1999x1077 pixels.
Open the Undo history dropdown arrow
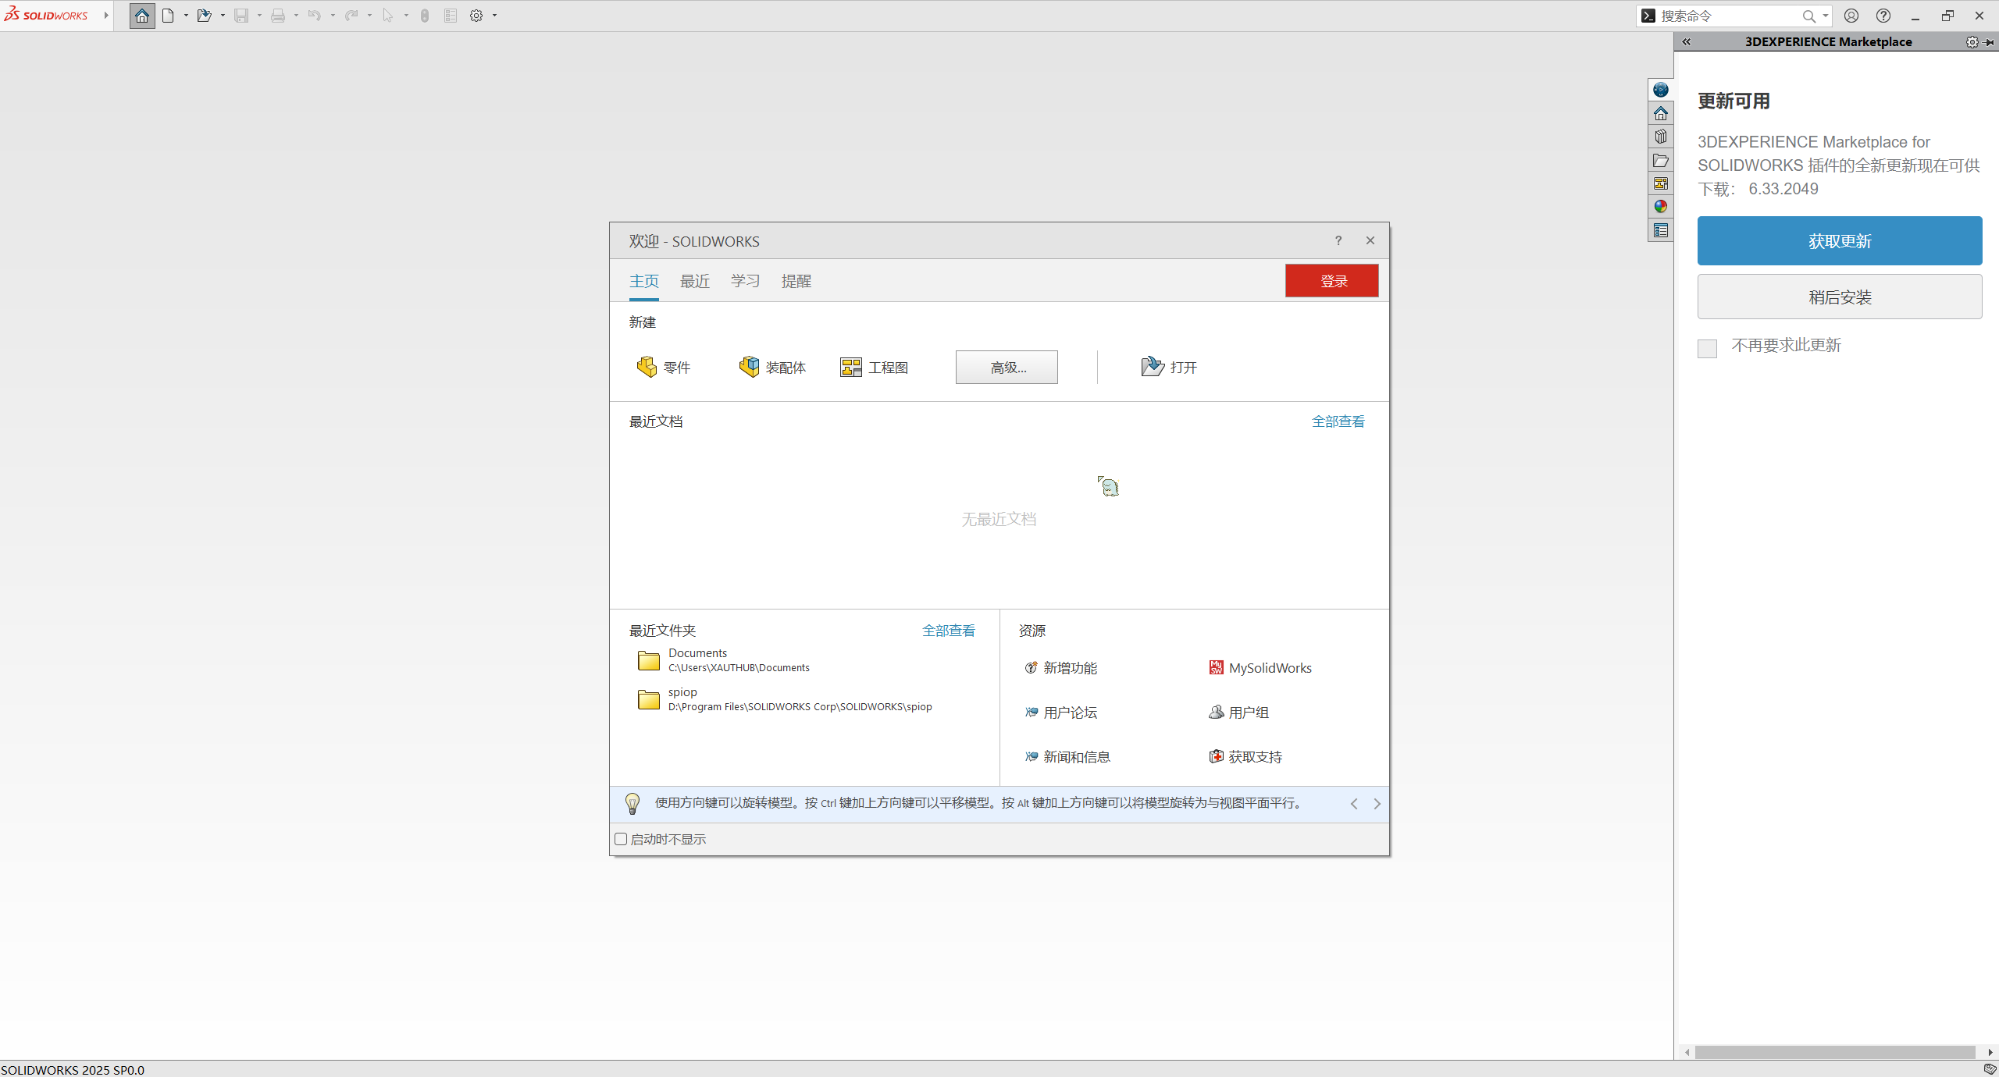333,16
